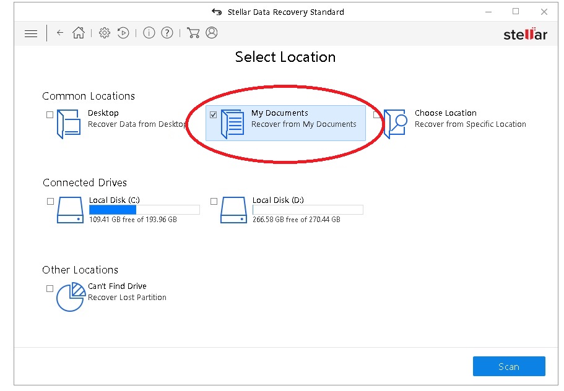Click the My Documents folder icon

(232, 124)
